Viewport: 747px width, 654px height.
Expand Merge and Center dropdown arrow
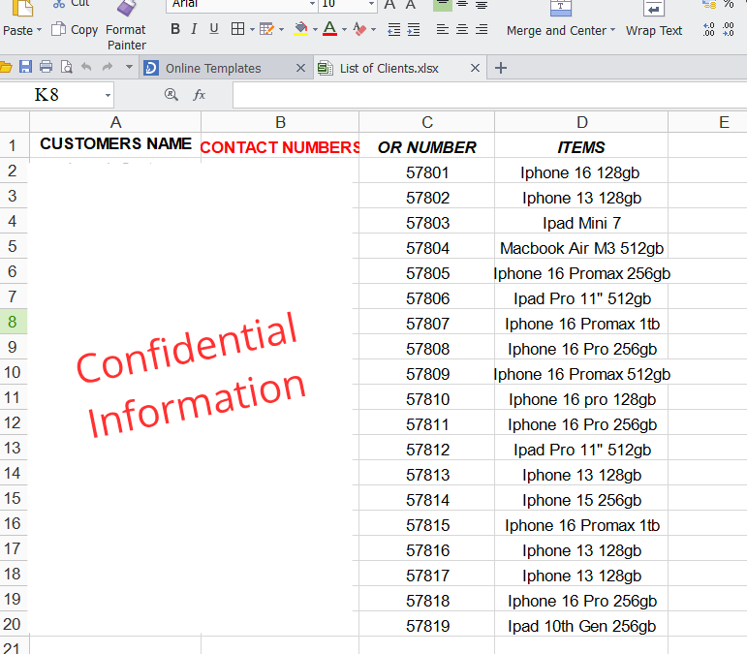pyautogui.click(x=612, y=29)
